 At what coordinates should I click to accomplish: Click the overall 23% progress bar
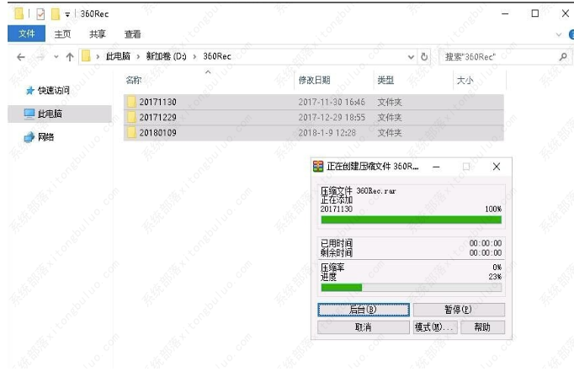point(411,287)
